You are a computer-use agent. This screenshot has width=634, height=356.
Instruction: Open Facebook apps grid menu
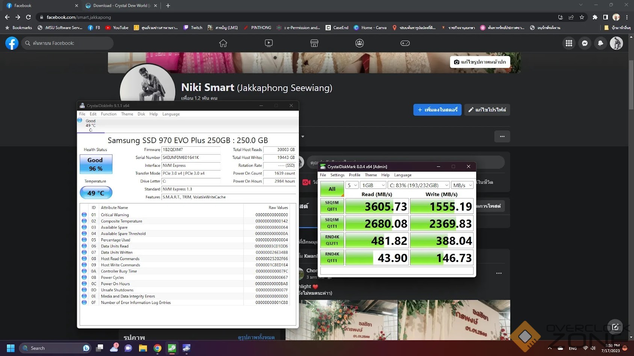point(569,43)
